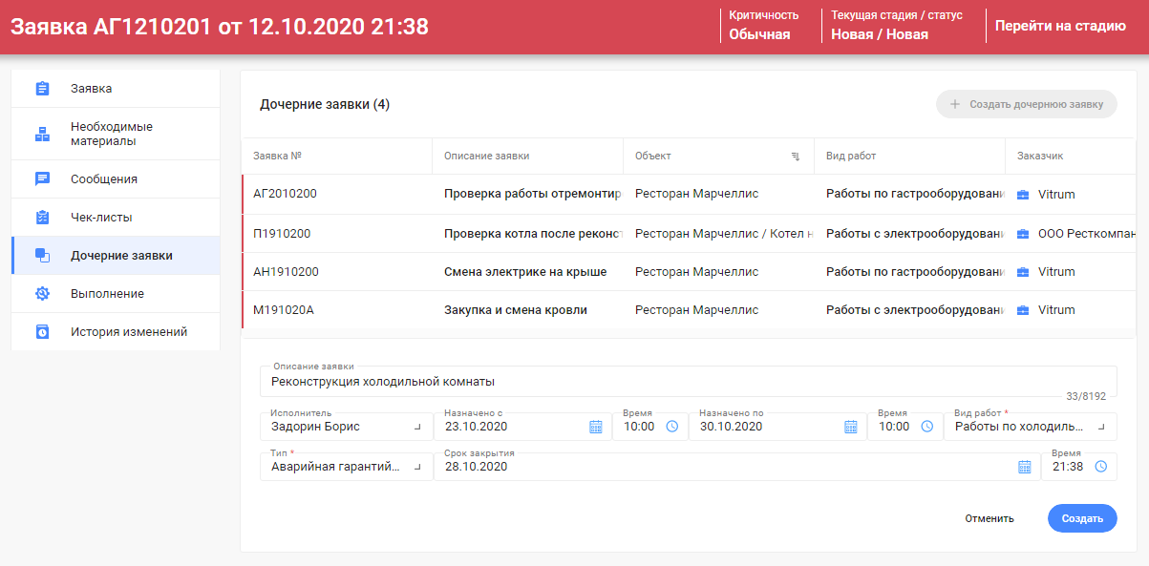Click Текущая стадия Новая / Новая status
This screenshot has width=1149, height=566.
[x=897, y=26]
